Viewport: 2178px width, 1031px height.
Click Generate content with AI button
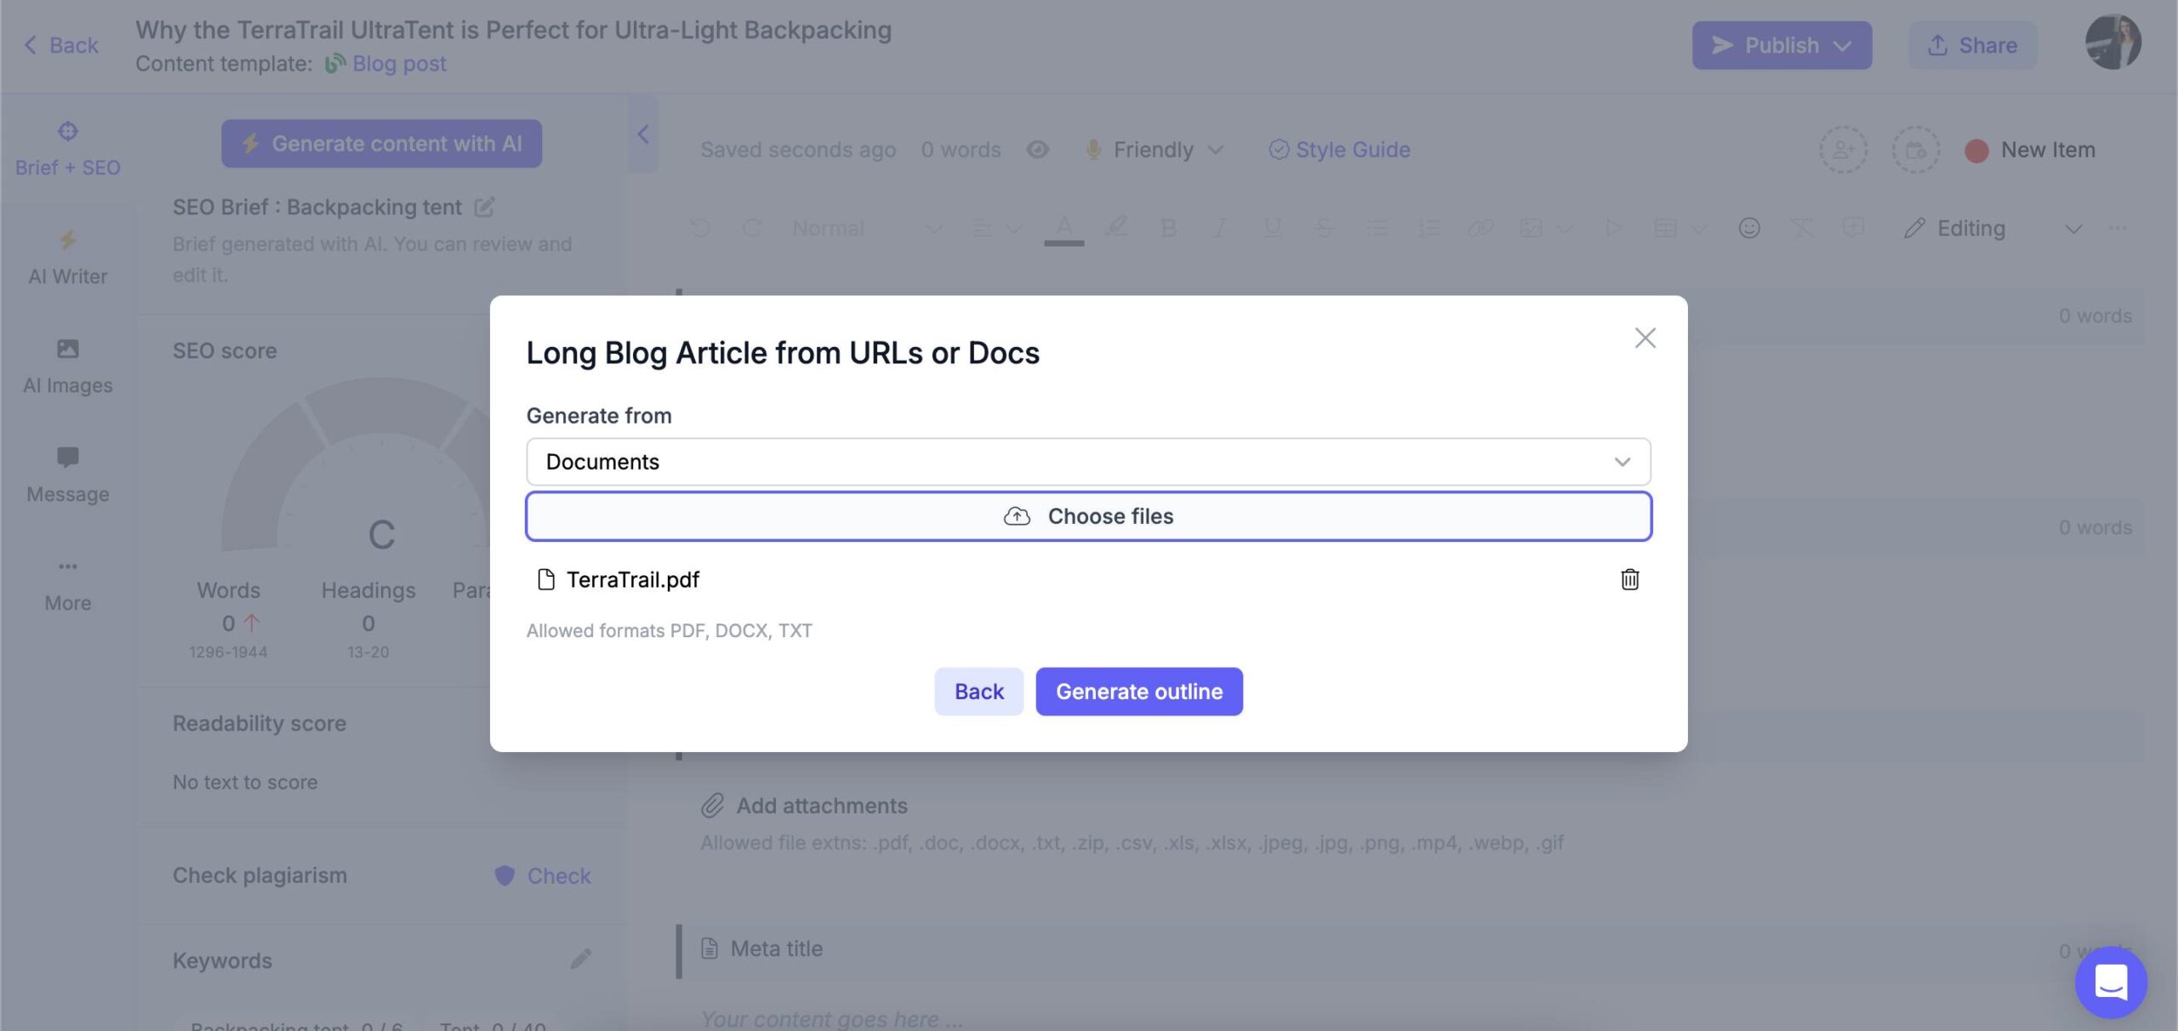[381, 144]
